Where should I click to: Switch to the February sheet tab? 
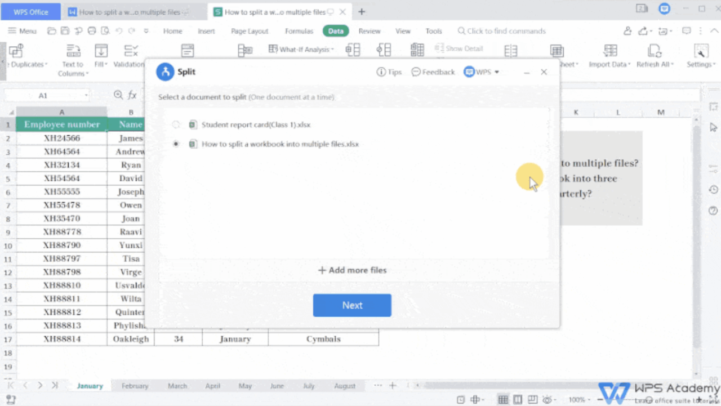coord(135,386)
